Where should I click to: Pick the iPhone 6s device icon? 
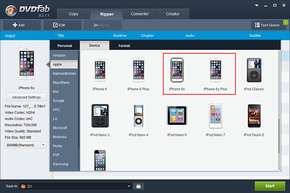(177, 70)
